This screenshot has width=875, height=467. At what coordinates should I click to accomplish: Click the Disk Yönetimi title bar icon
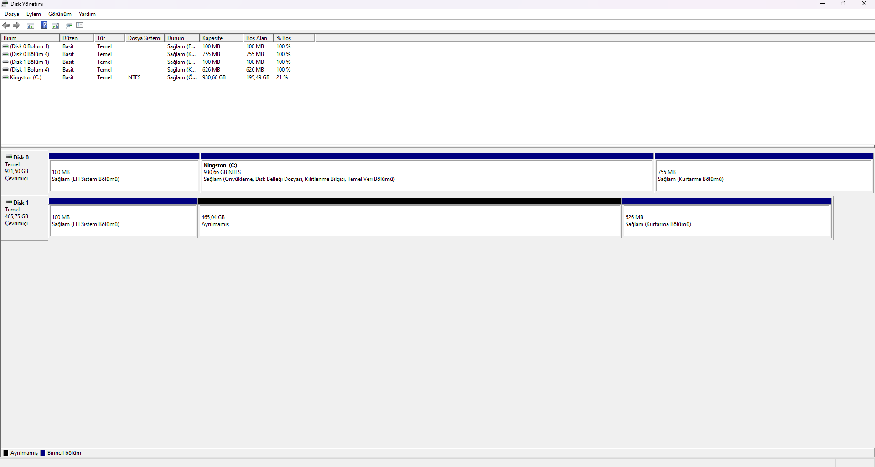(x=5, y=4)
